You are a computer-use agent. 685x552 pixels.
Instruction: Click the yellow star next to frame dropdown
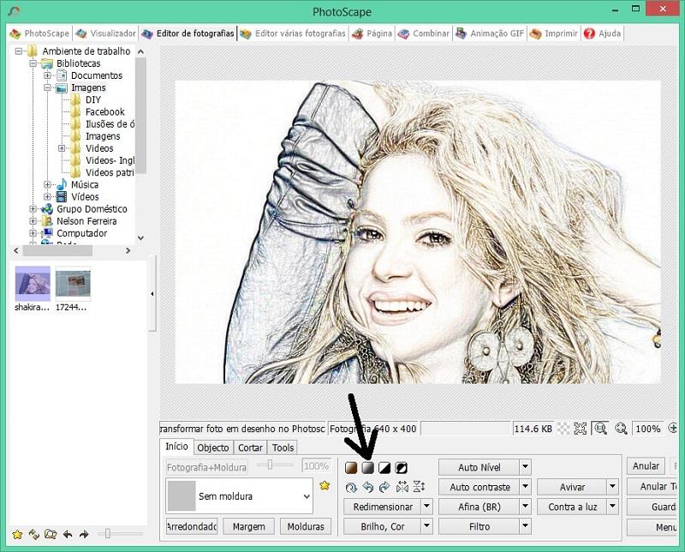pyautogui.click(x=325, y=486)
